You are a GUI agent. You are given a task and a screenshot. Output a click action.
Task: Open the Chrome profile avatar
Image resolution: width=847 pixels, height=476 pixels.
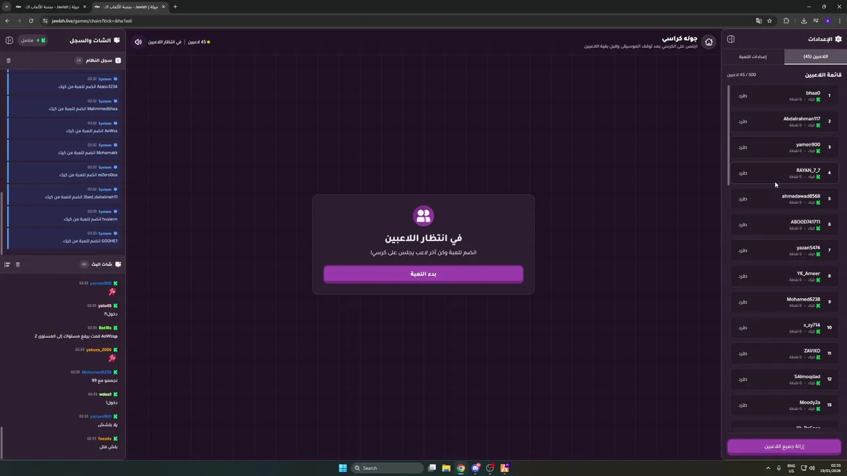pos(827,20)
